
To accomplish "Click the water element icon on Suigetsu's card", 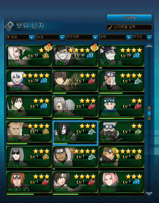I will tap(44, 81).
